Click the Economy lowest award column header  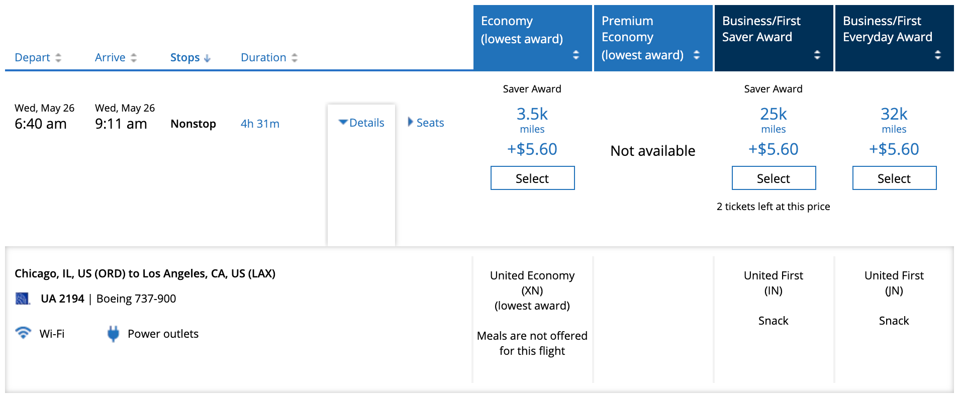tap(522, 30)
